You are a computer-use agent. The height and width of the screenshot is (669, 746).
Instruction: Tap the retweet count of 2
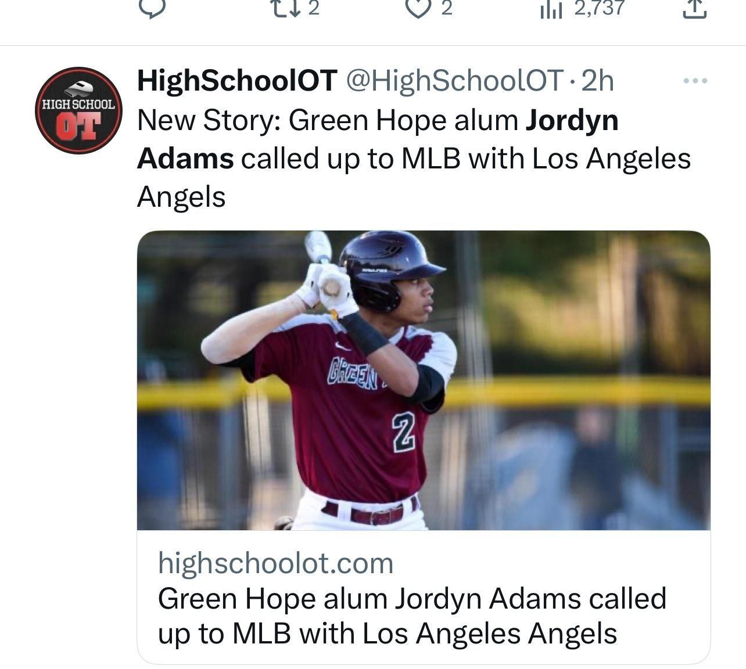tap(313, 8)
